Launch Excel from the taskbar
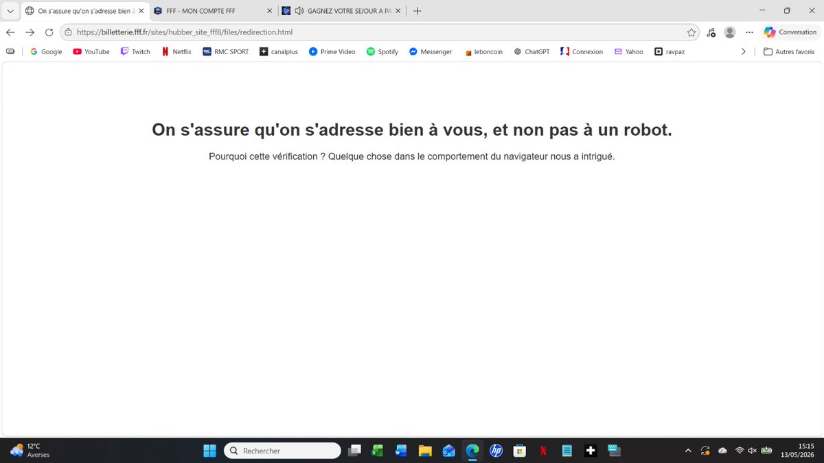Viewport: 824px width, 463px height. tap(377, 451)
